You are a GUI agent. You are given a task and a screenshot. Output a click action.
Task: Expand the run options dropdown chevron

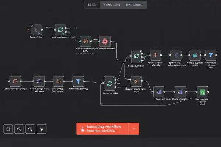(134, 129)
